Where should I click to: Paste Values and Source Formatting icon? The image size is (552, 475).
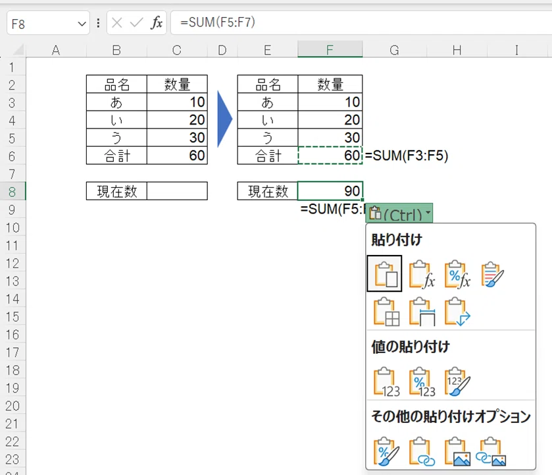click(x=457, y=382)
